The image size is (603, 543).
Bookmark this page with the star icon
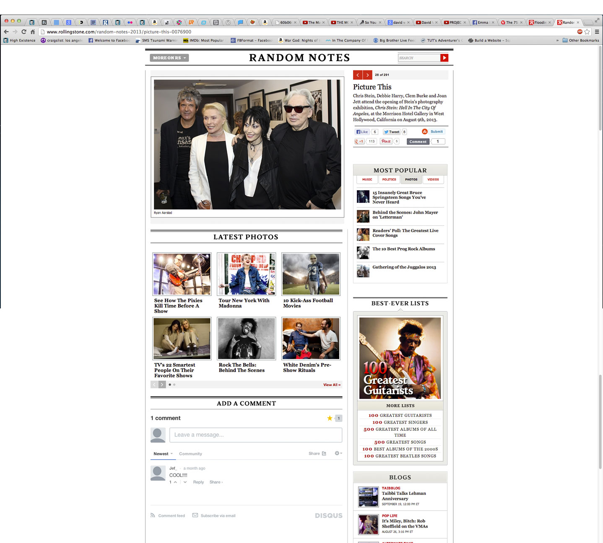(587, 32)
